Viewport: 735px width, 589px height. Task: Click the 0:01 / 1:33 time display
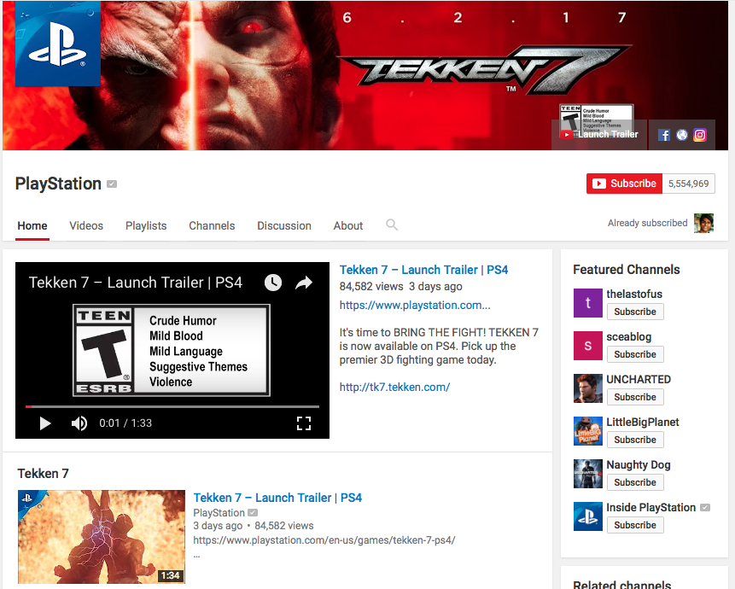coord(125,423)
